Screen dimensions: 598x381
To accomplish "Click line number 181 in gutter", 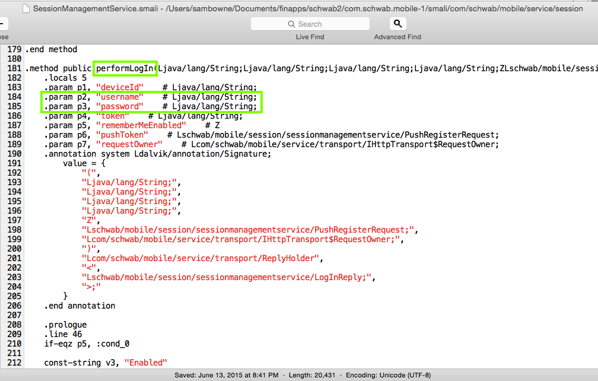I will (x=14, y=68).
